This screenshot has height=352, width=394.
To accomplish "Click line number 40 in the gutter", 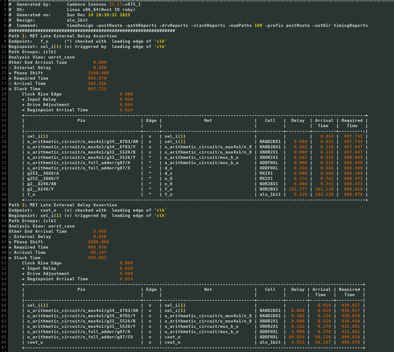I will click(4, 205).
